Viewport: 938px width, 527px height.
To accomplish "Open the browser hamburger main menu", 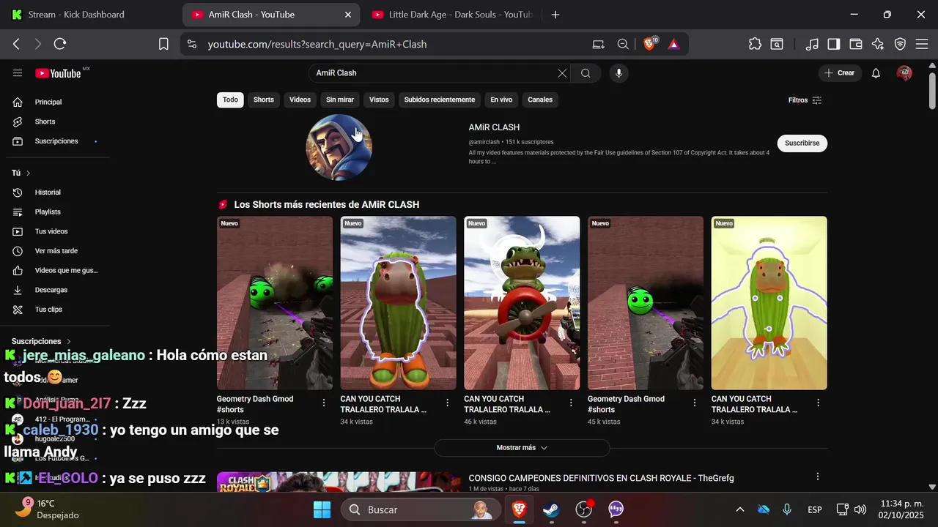I will coord(922,44).
